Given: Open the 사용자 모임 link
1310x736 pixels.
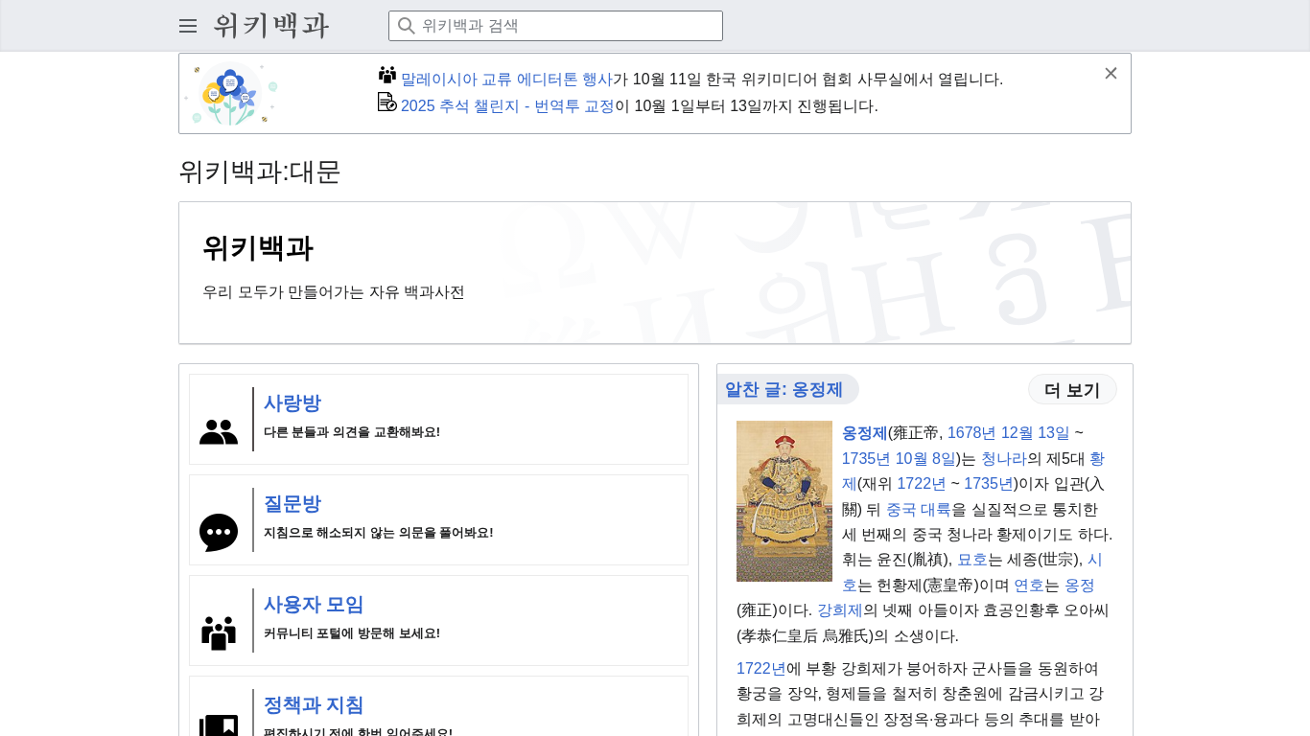Looking at the screenshot, I should click(x=314, y=605).
